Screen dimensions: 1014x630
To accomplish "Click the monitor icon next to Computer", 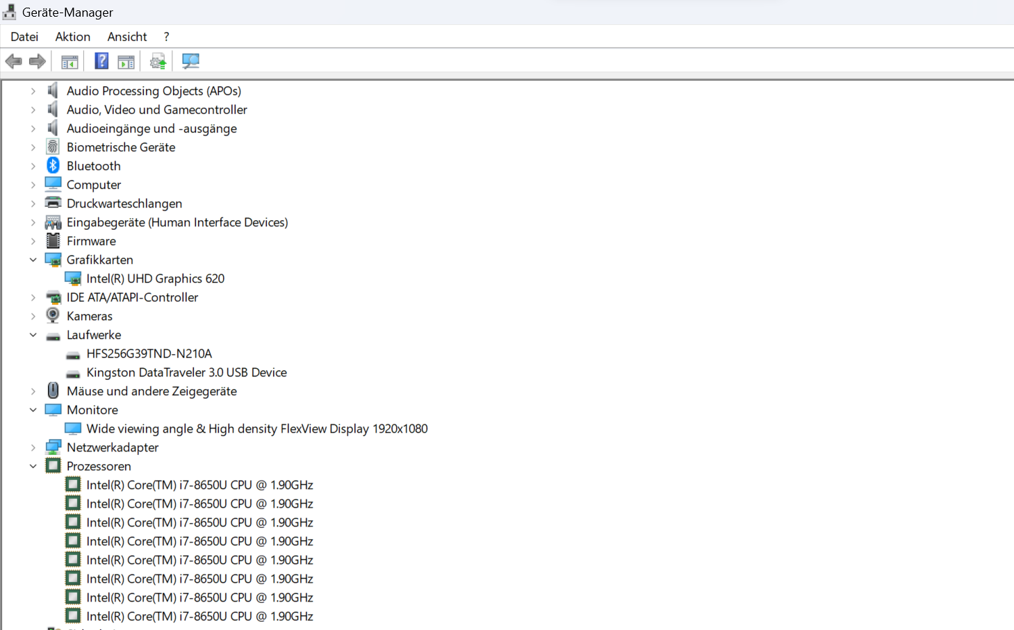I will click(x=53, y=185).
